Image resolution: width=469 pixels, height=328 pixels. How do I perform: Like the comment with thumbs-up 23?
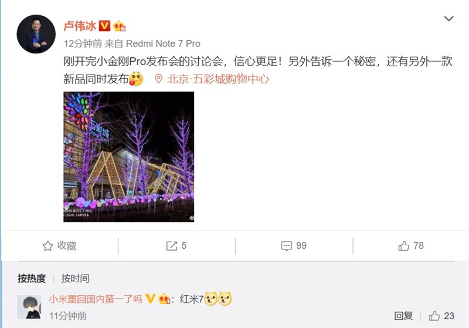click(434, 316)
